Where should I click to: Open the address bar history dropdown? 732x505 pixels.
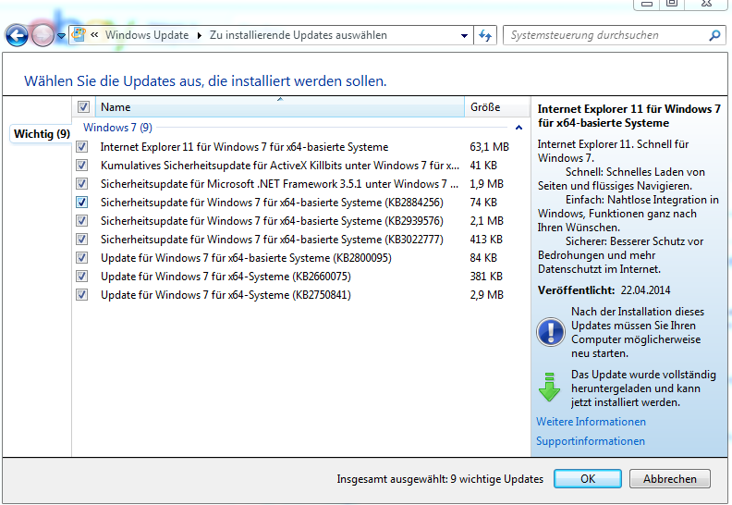pos(464,35)
